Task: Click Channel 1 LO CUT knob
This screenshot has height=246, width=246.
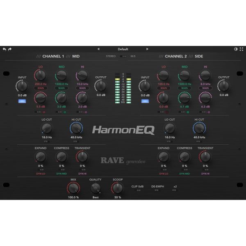Action: coord(47,128)
